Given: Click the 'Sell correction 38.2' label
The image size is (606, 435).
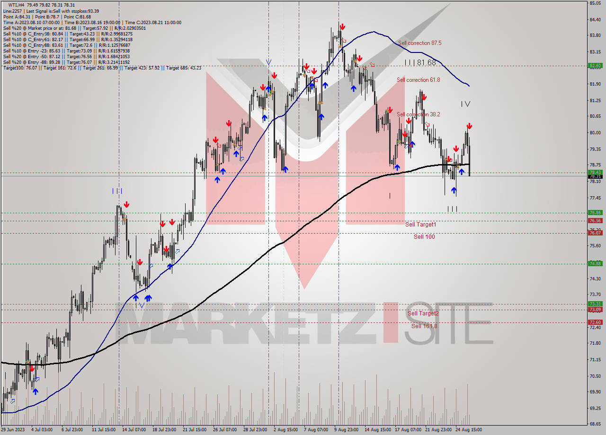Looking at the screenshot, I should pyautogui.click(x=418, y=114).
